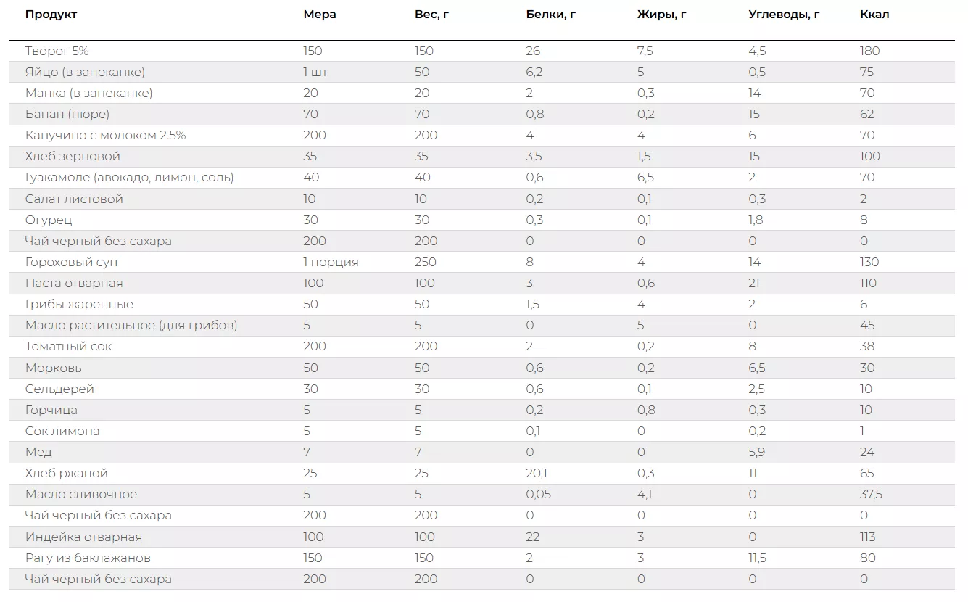Select the 'Хлеб ржаной' product cell
The image size is (968, 602).
66,473
